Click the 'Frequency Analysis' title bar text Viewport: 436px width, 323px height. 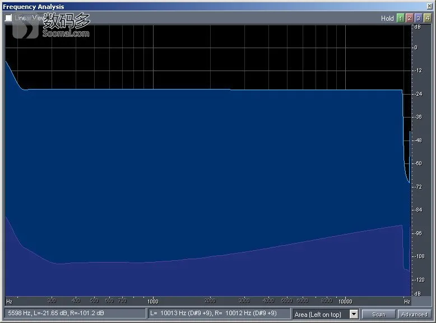(x=34, y=7)
